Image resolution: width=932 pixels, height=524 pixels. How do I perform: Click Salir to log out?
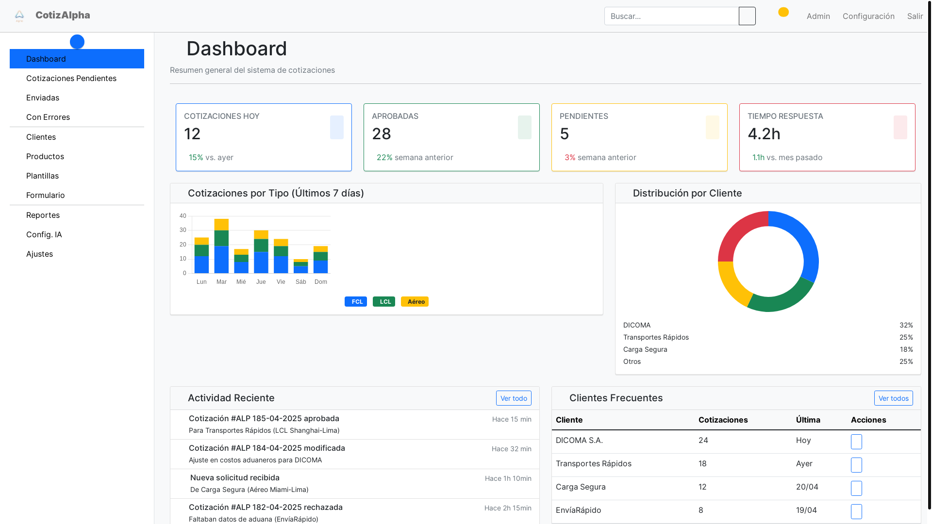coord(915,16)
